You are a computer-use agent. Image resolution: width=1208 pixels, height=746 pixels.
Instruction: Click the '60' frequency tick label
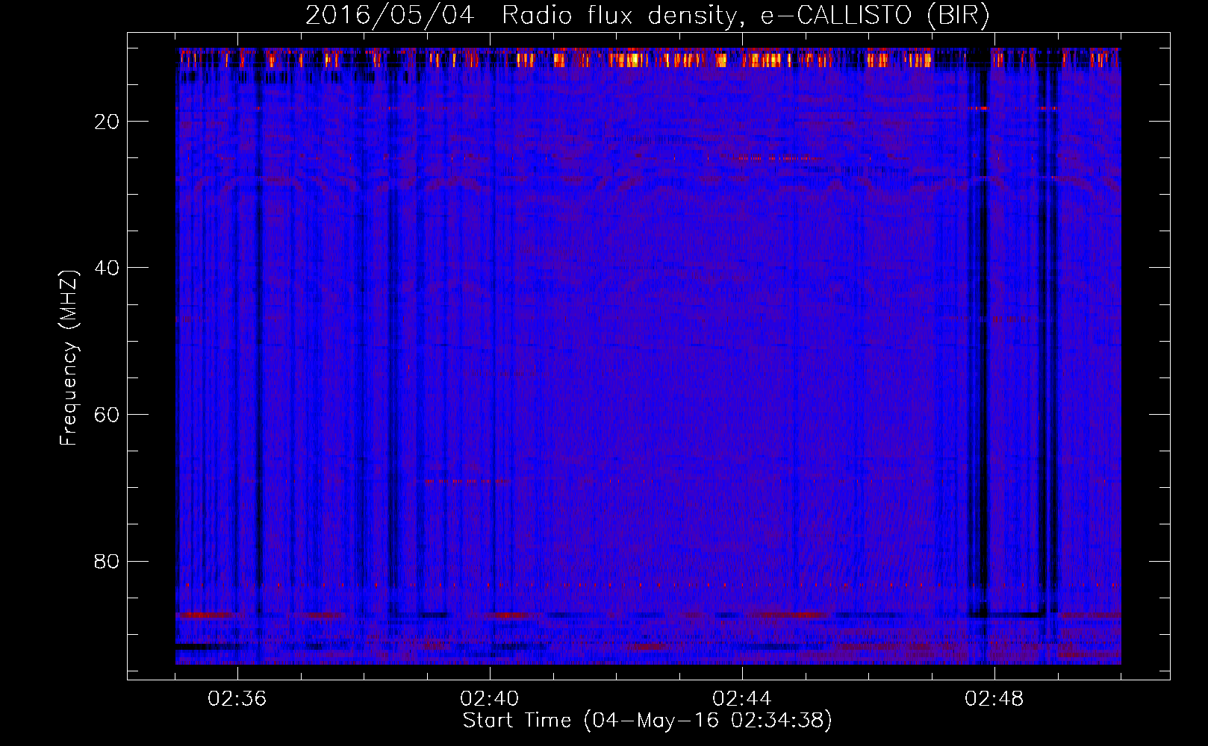(107, 415)
